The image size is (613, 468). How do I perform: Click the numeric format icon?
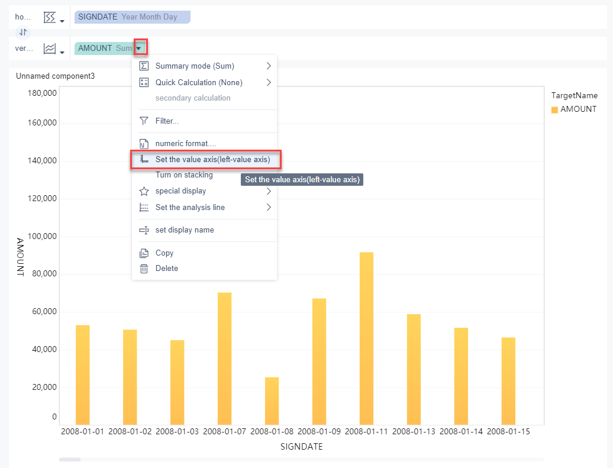(x=144, y=144)
